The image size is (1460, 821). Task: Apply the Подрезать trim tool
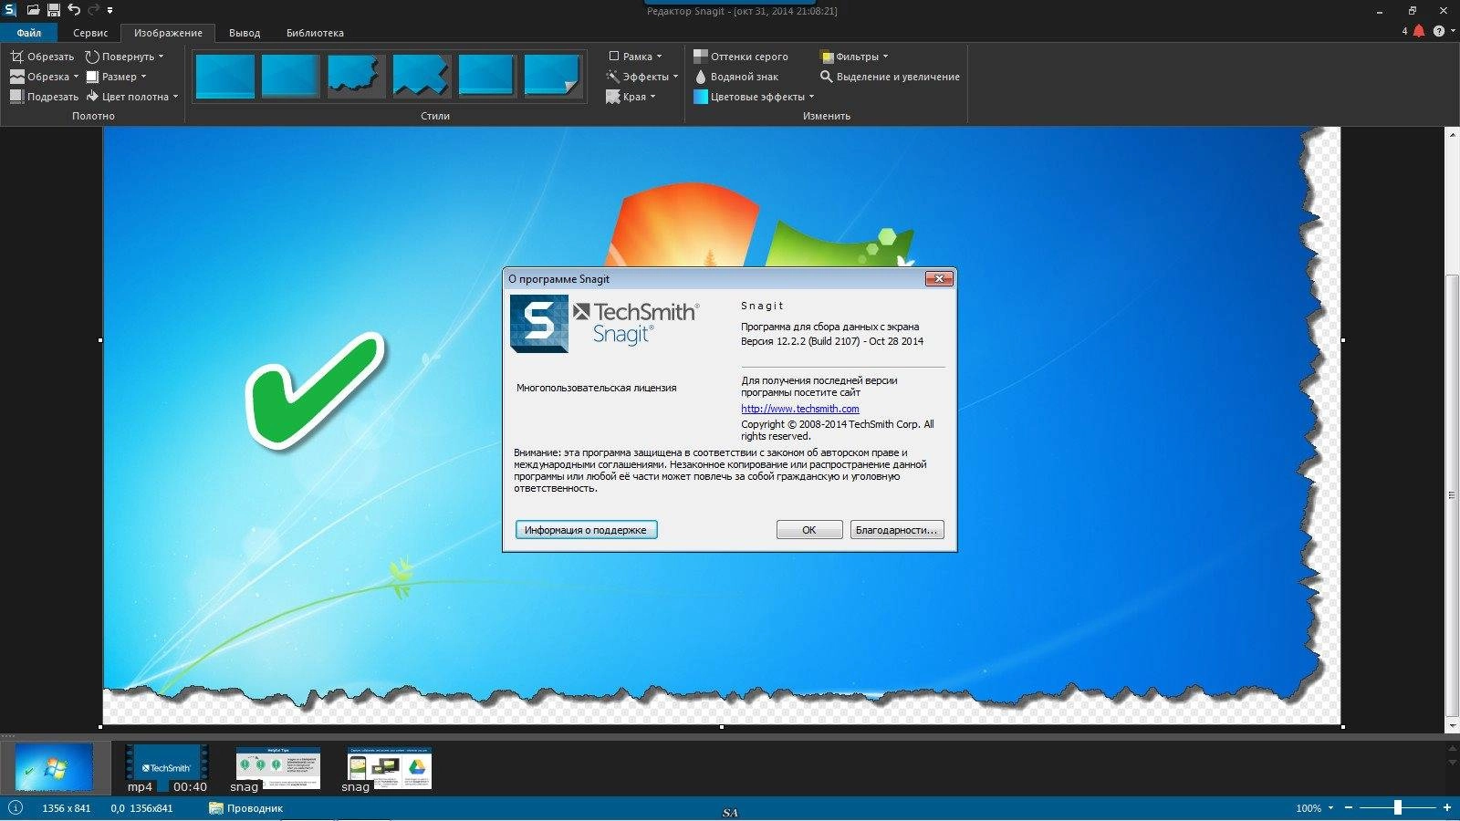click(x=44, y=97)
